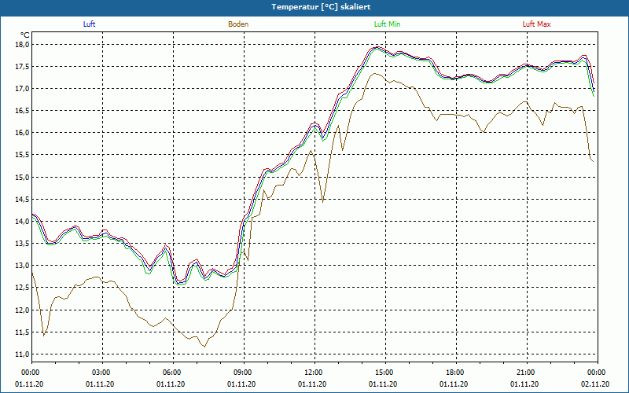
Task: Click the 17,5 y-axis value
Action: click(x=23, y=67)
